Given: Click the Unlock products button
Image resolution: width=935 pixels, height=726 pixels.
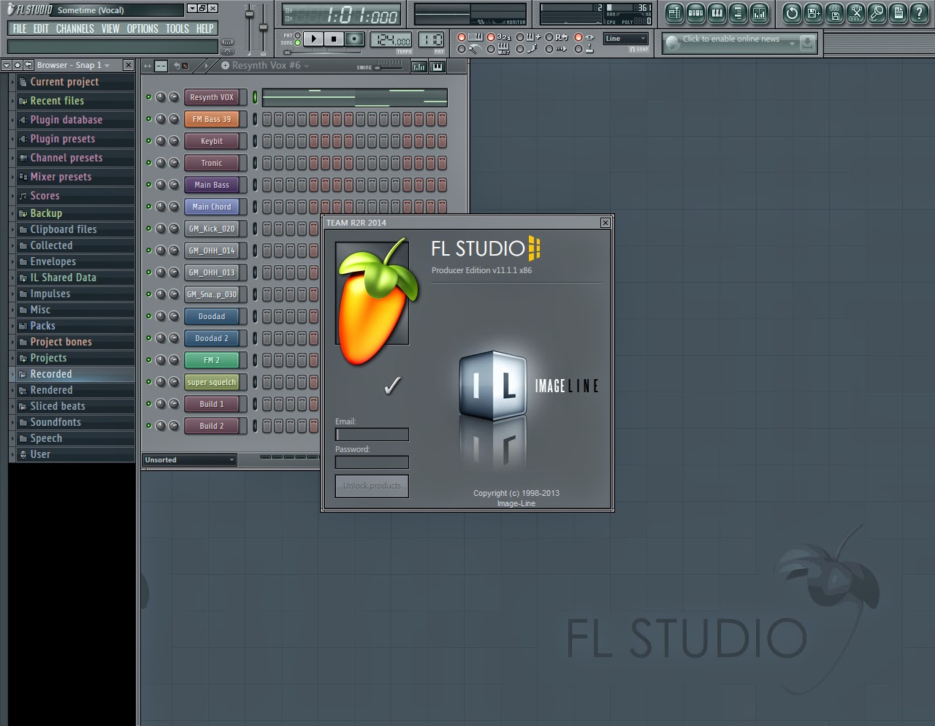Looking at the screenshot, I should 372,486.
